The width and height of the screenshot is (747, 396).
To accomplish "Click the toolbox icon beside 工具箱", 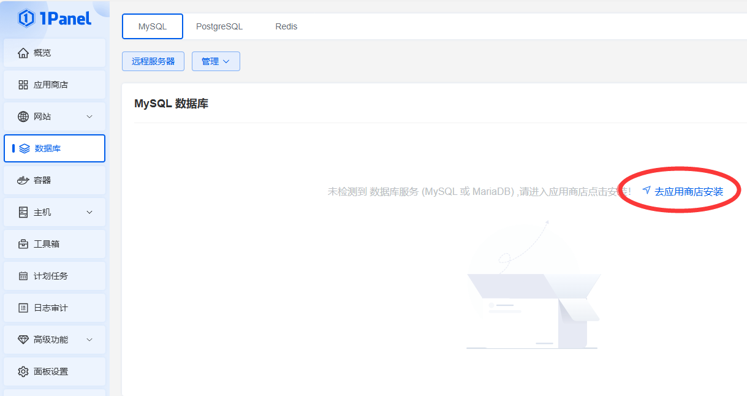I will [23, 244].
